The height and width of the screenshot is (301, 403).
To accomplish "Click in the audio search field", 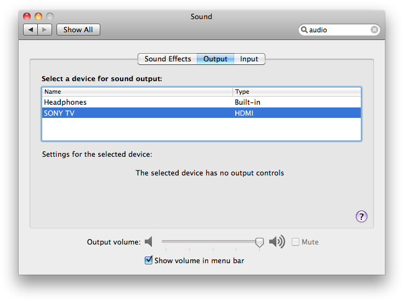I will tap(339, 30).
